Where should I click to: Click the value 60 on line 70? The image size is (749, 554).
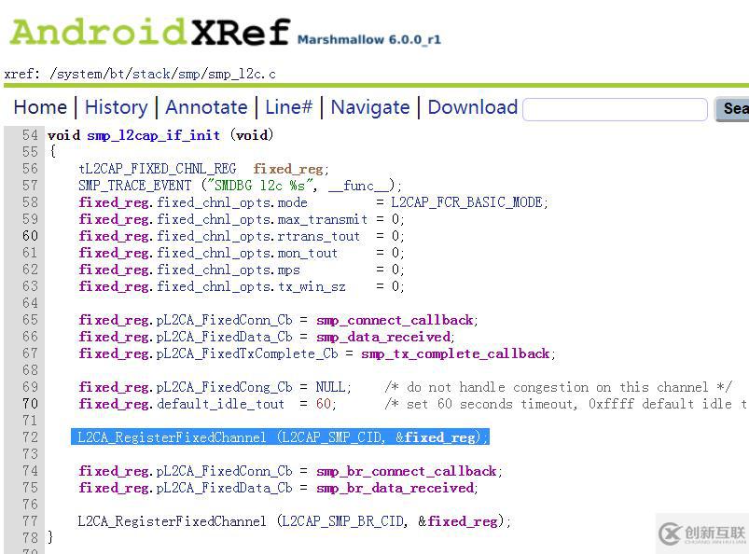pyautogui.click(x=324, y=404)
